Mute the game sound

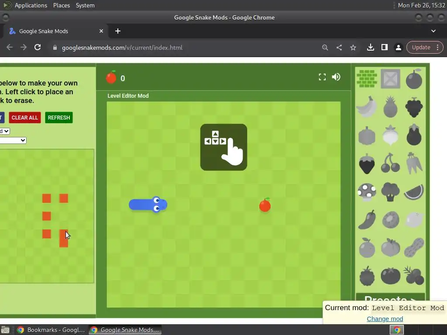[x=336, y=77]
